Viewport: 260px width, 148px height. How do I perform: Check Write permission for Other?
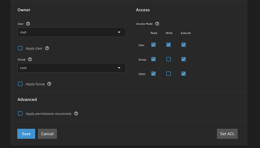[168, 74]
